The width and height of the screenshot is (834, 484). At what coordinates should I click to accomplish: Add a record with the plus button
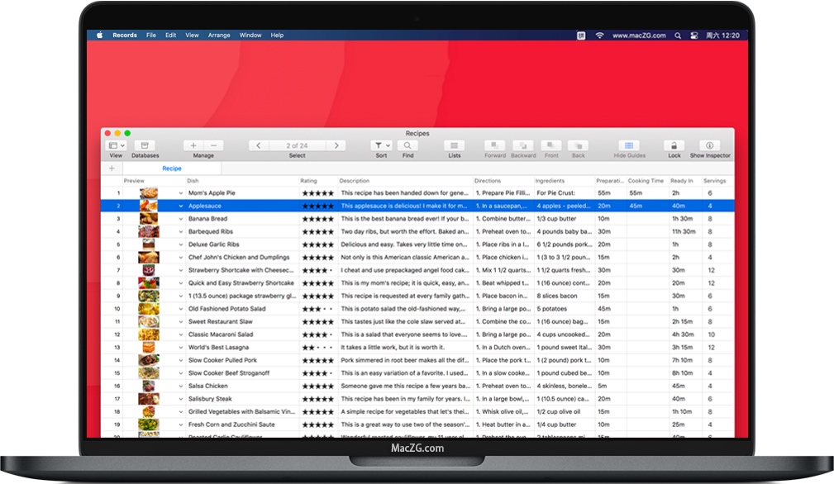(193, 144)
